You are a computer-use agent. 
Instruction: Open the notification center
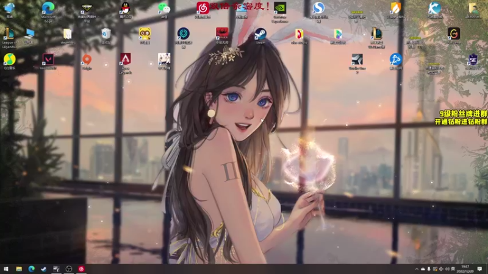point(479,269)
